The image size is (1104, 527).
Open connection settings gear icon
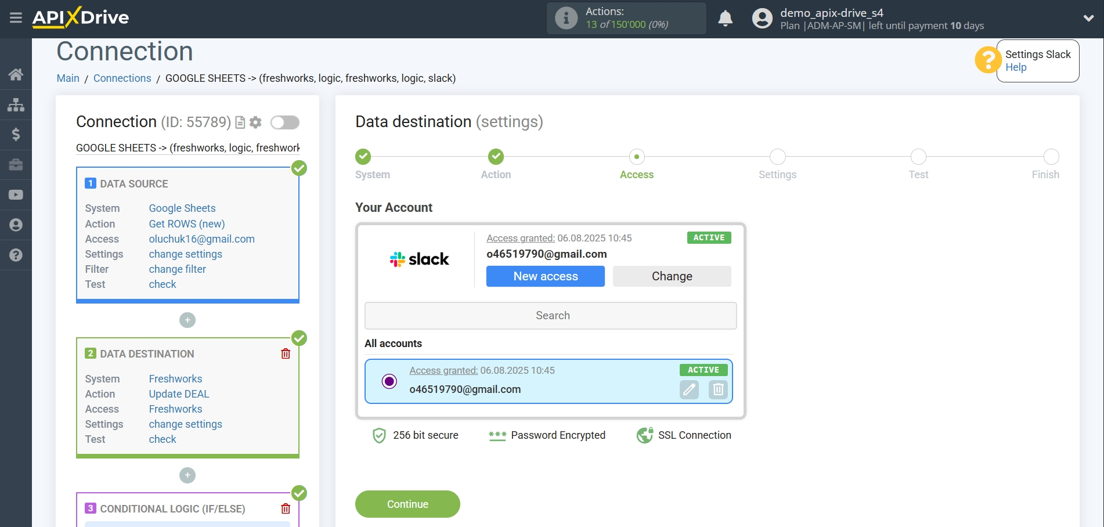point(255,122)
